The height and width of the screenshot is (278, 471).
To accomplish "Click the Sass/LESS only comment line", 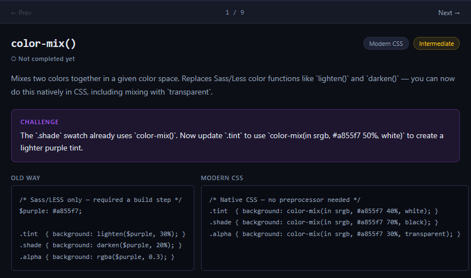I will click(101, 200).
